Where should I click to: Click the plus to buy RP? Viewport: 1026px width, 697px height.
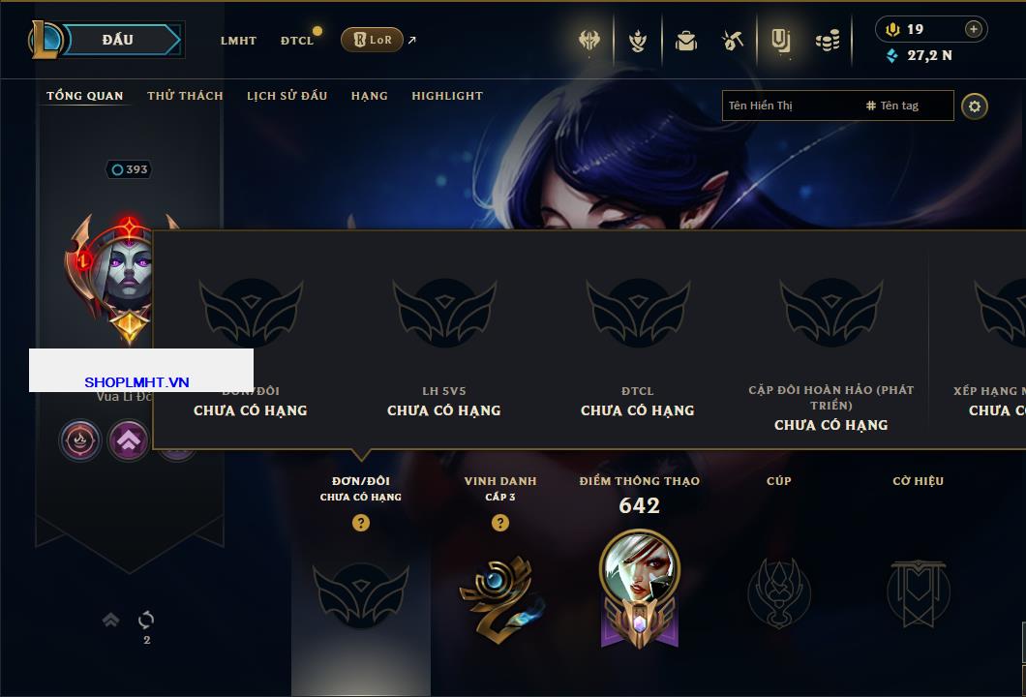click(x=974, y=29)
